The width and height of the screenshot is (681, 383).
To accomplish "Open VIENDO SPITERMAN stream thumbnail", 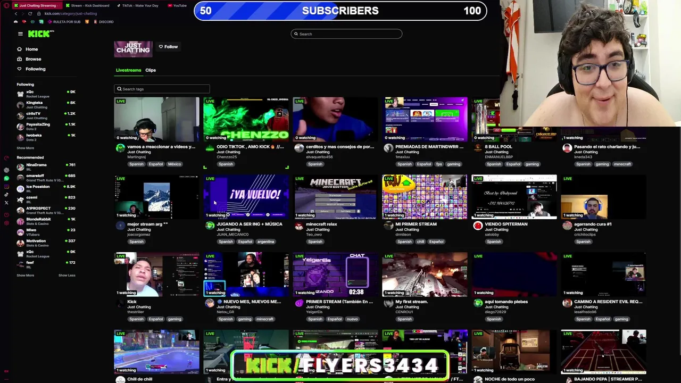I will [514, 196].
